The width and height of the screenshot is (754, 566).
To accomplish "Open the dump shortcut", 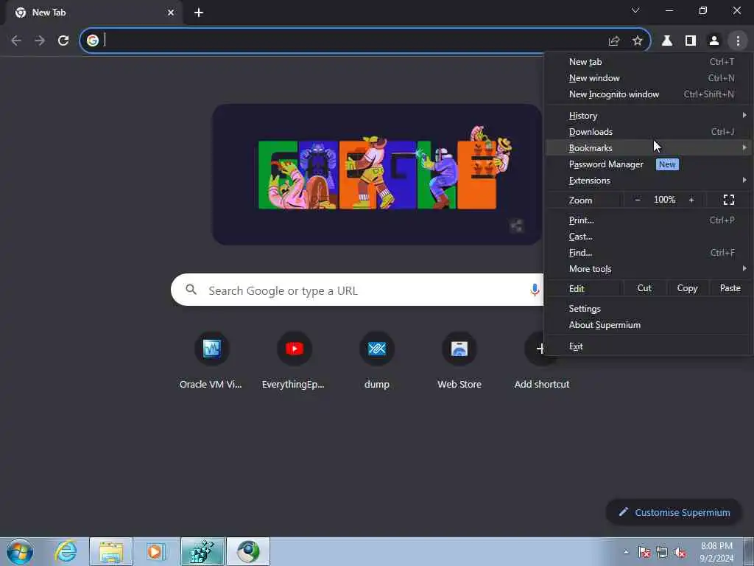I will pos(376,361).
